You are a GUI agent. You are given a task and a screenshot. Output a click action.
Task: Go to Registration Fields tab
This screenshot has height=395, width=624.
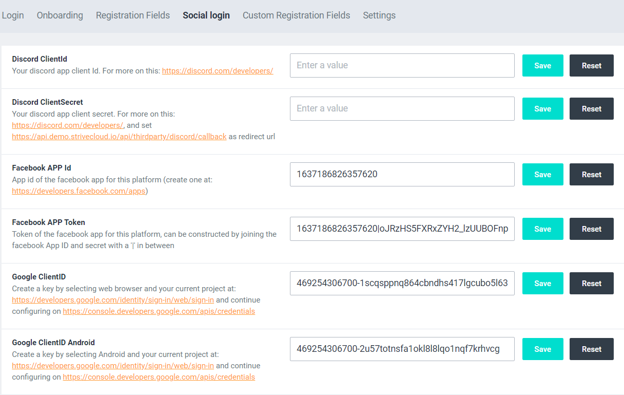132,15
